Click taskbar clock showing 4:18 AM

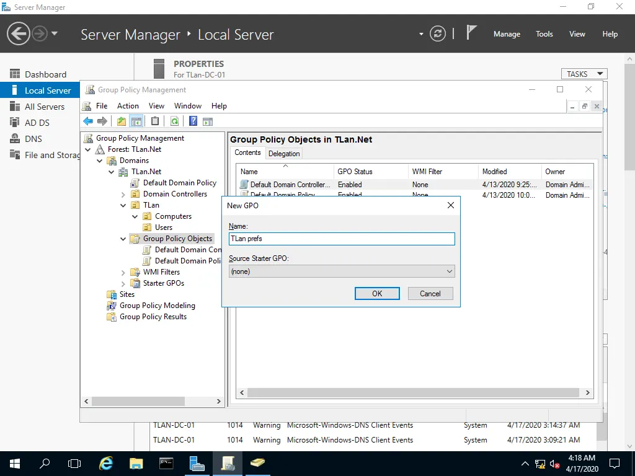pos(582,464)
